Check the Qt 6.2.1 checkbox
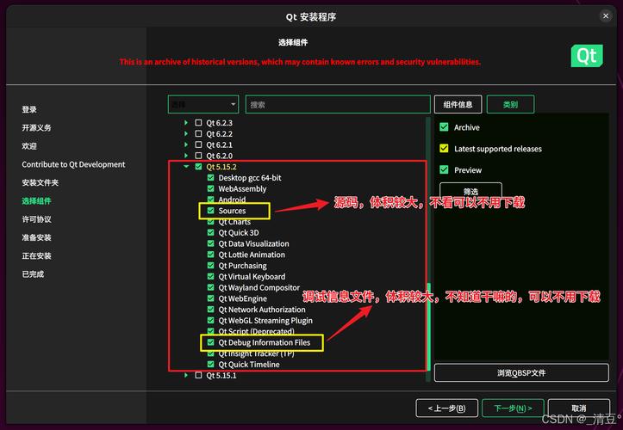Viewport: 623px width, 430px height. point(198,144)
